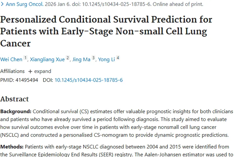
Task: Click affiliation marker 3 after Jing Ma
Action: (93, 58)
